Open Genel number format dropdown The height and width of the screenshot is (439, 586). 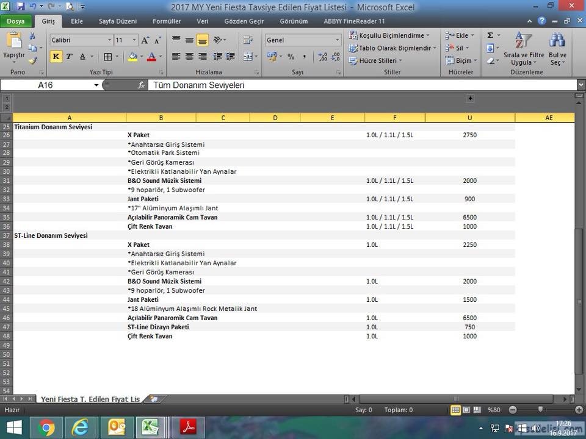coord(337,40)
